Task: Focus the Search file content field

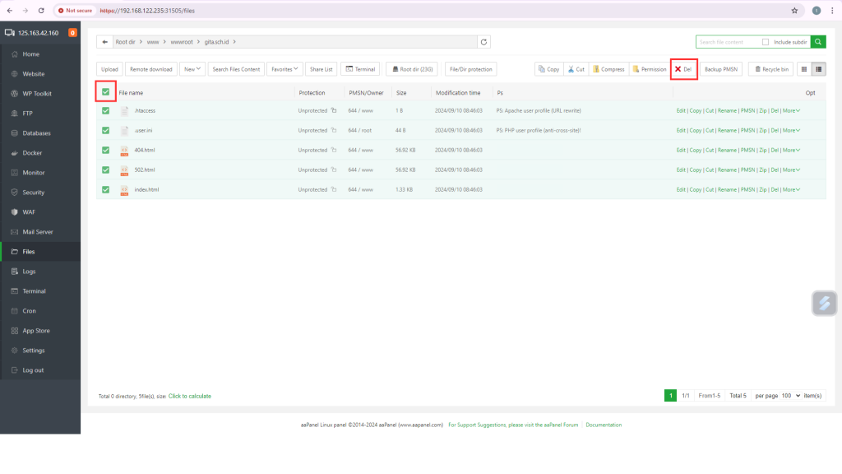Action: coord(727,42)
